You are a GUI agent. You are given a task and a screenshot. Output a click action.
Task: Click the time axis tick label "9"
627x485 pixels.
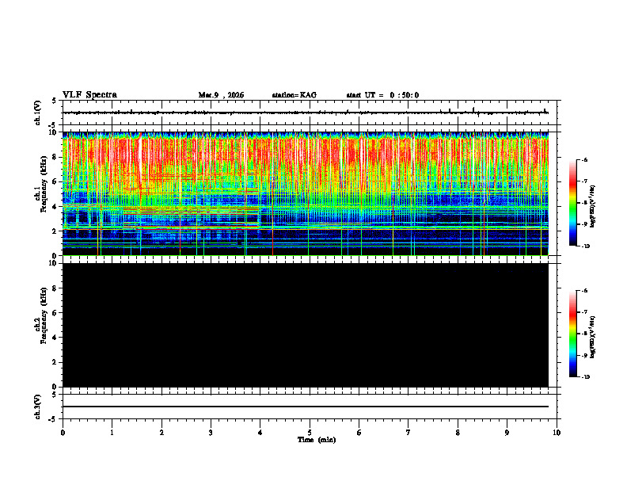[x=507, y=433]
